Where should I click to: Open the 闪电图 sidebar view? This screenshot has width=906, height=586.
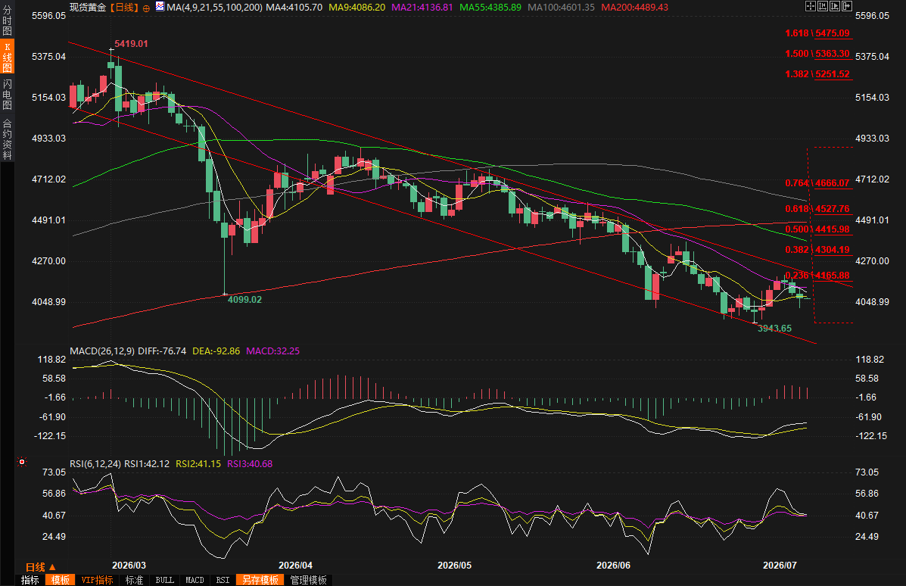pyautogui.click(x=7, y=95)
